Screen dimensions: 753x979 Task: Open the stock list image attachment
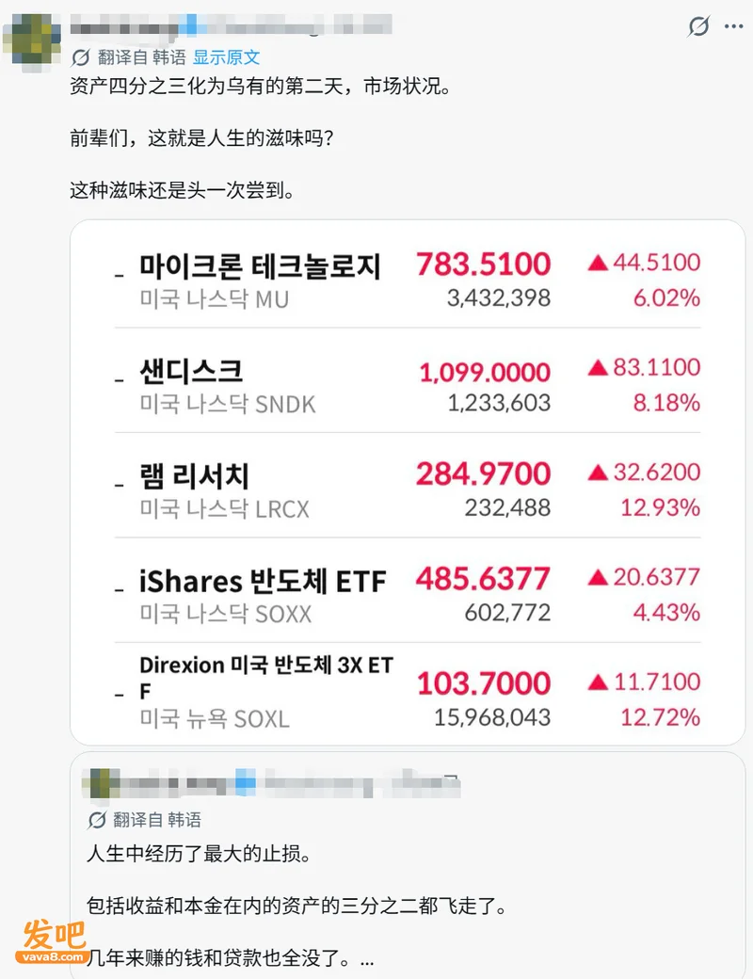408,482
